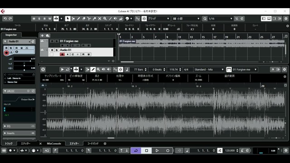Mute the 01 Forgive me track
The height and width of the screenshot is (163, 290).
[x=52, y=41]
